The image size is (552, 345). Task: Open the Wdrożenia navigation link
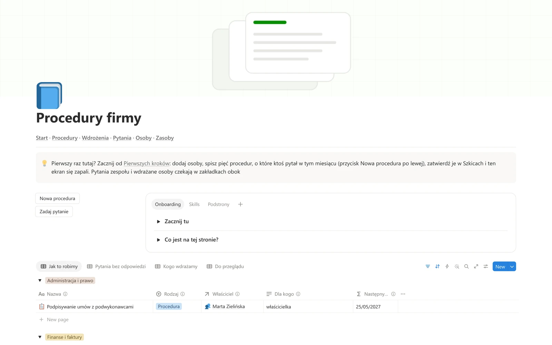95,138
